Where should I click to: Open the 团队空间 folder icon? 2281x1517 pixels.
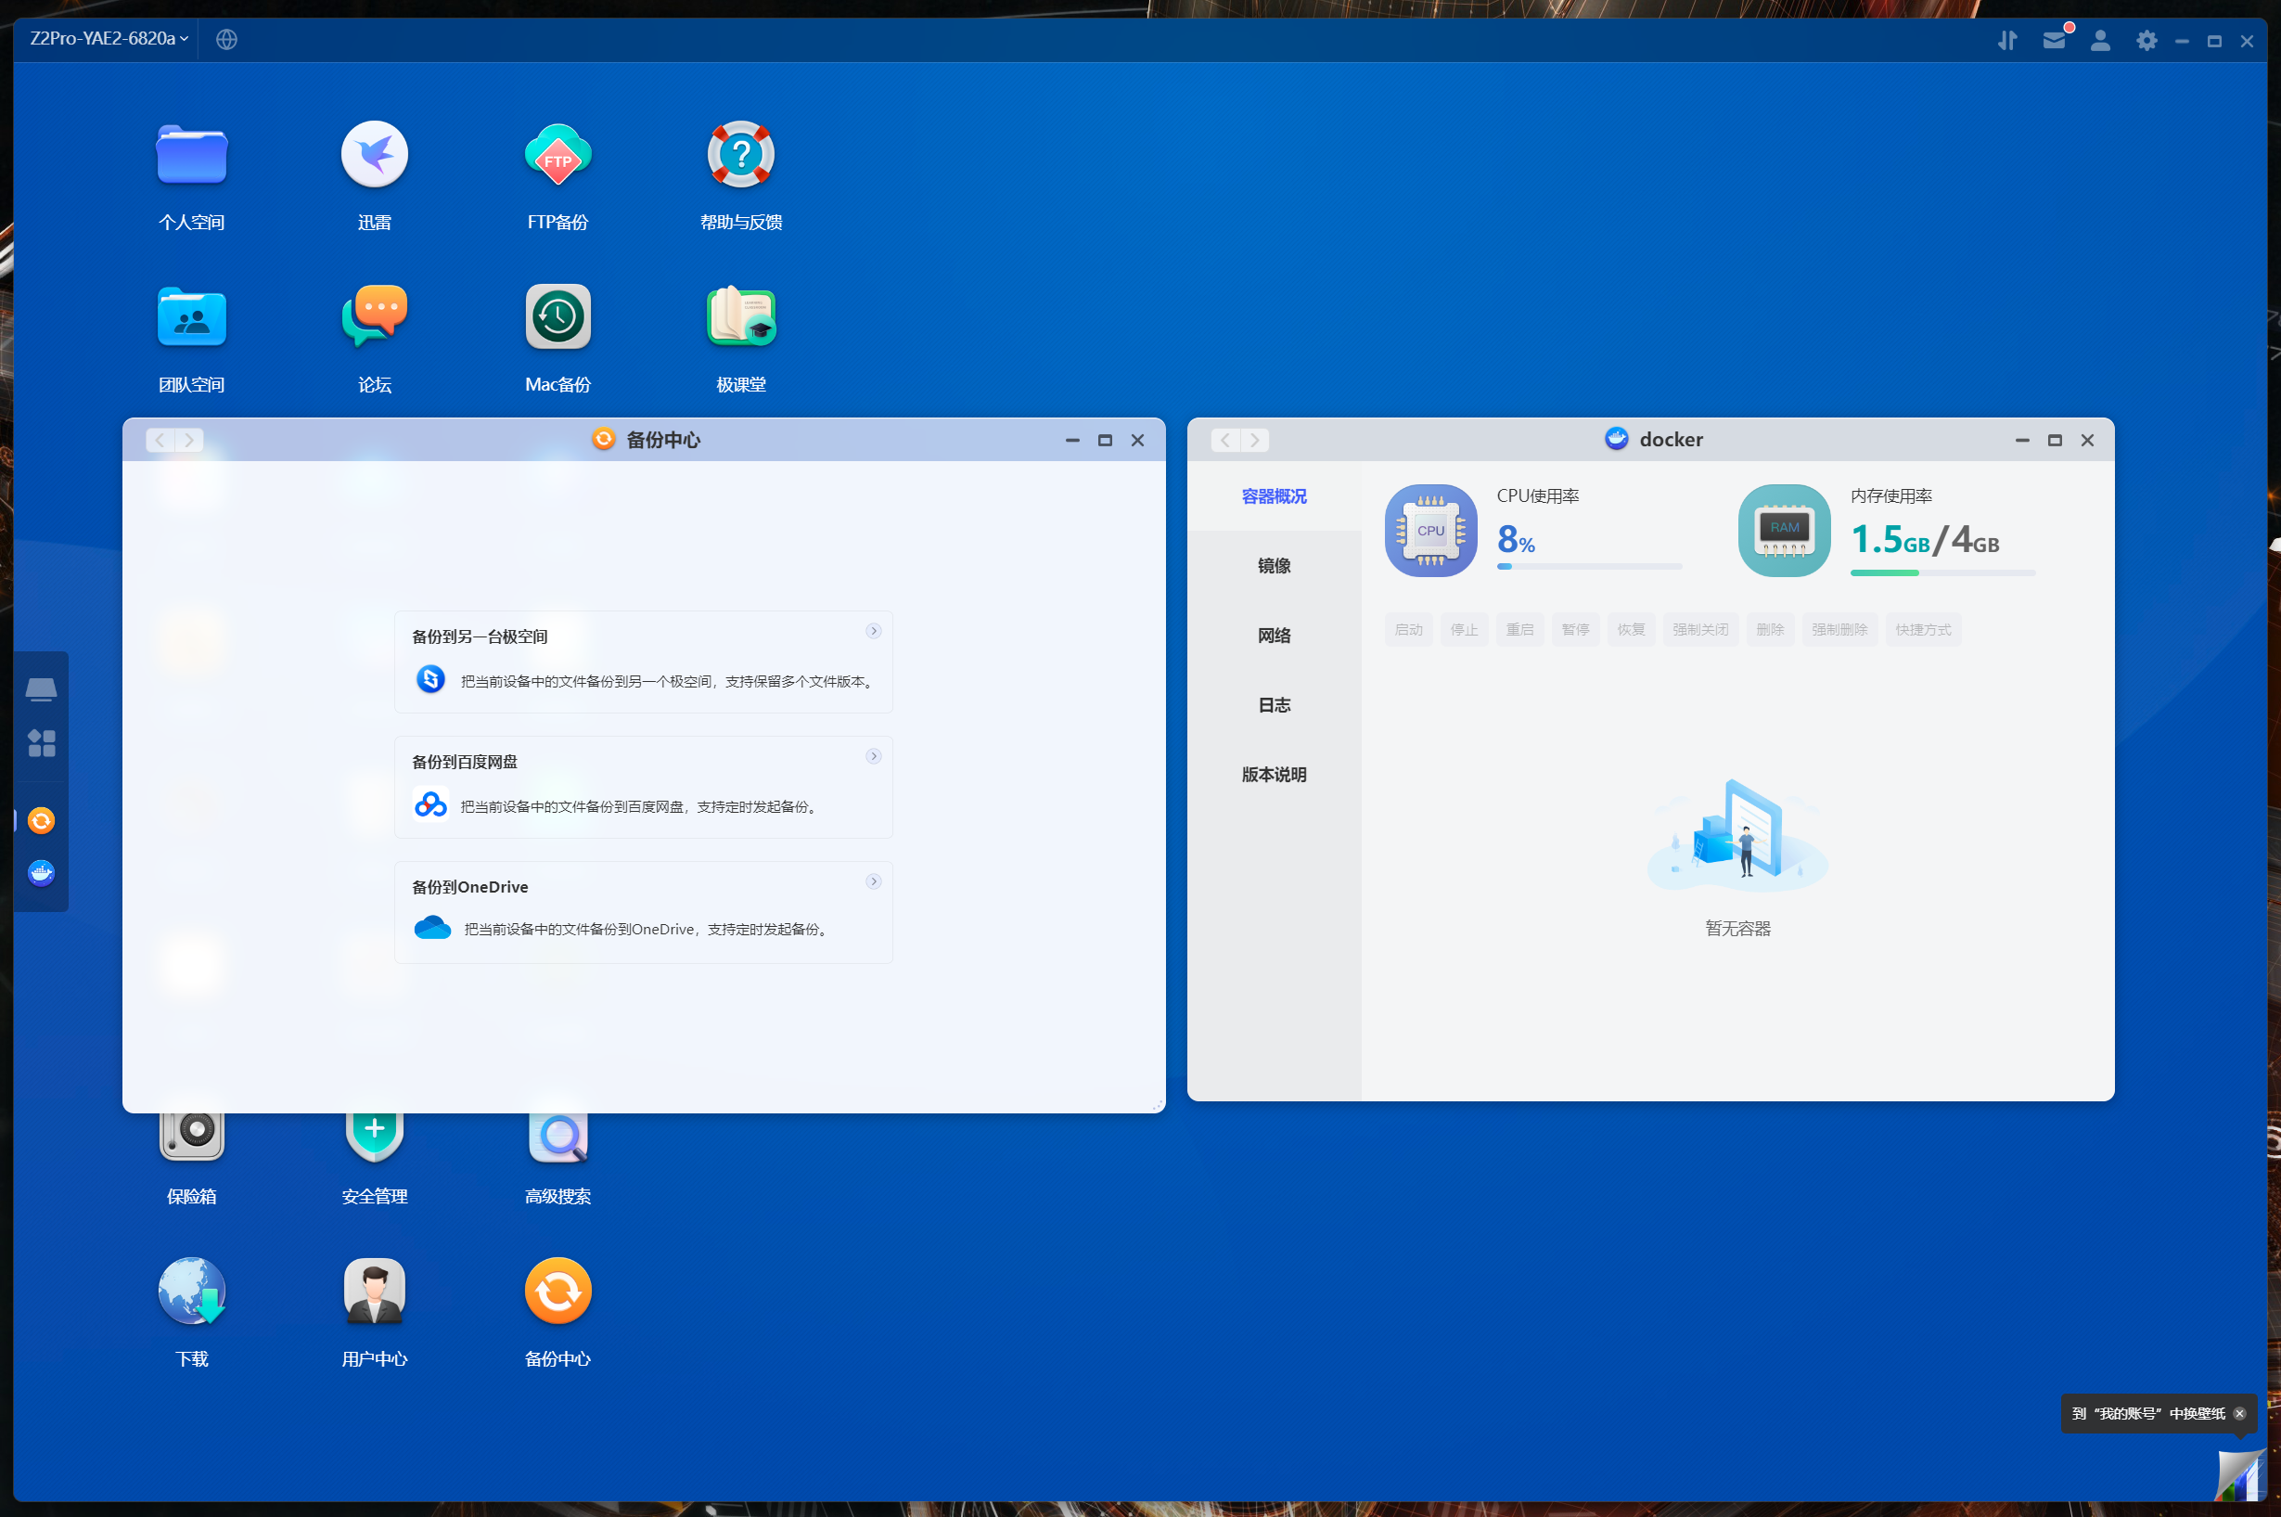191,317
